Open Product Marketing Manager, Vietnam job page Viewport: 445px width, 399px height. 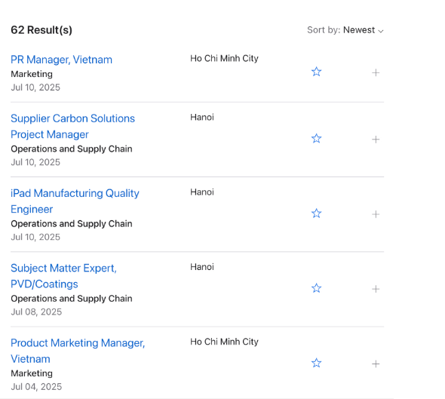coord(78,351)
